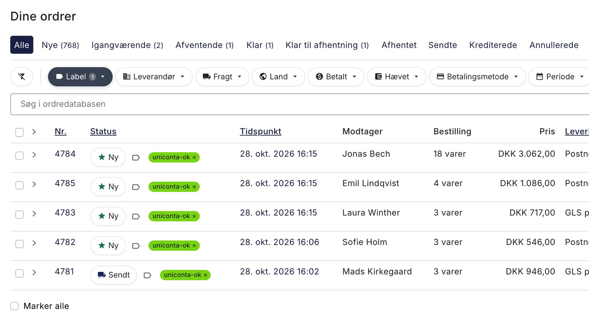Screen dimensions: 589x331
Task: Switch to the Nye (768) tab
Action: 60,45
